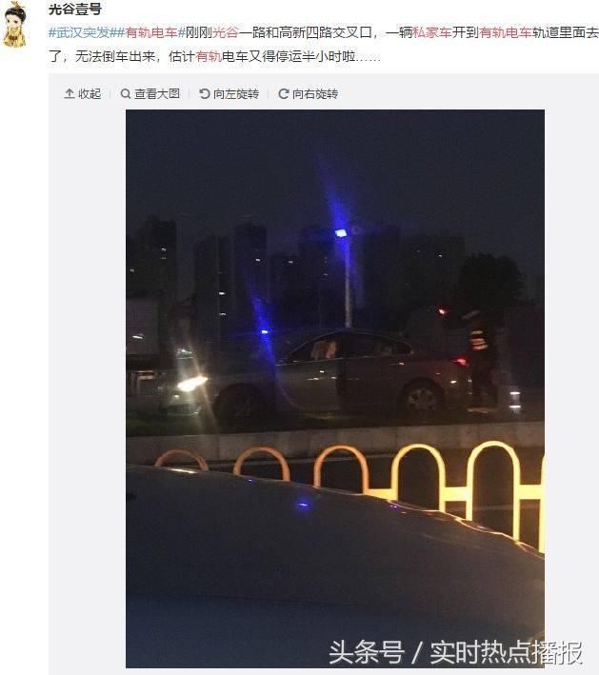Click the gray car in the photo
599x675 pixels.
317,374
